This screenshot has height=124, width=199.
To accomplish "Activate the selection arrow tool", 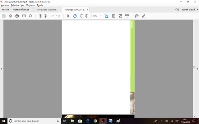I will [68, 16].
